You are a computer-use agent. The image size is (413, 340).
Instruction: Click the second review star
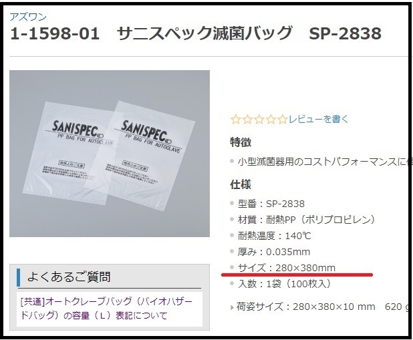point(247,120)
